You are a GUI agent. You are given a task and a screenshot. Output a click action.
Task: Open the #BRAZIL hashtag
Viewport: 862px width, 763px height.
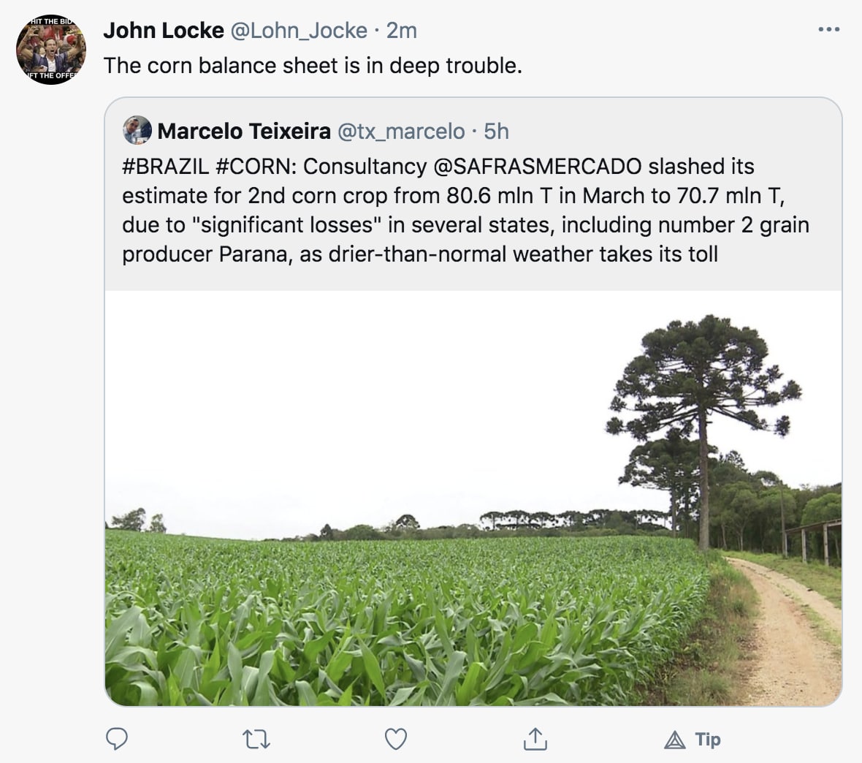point(165,167)
